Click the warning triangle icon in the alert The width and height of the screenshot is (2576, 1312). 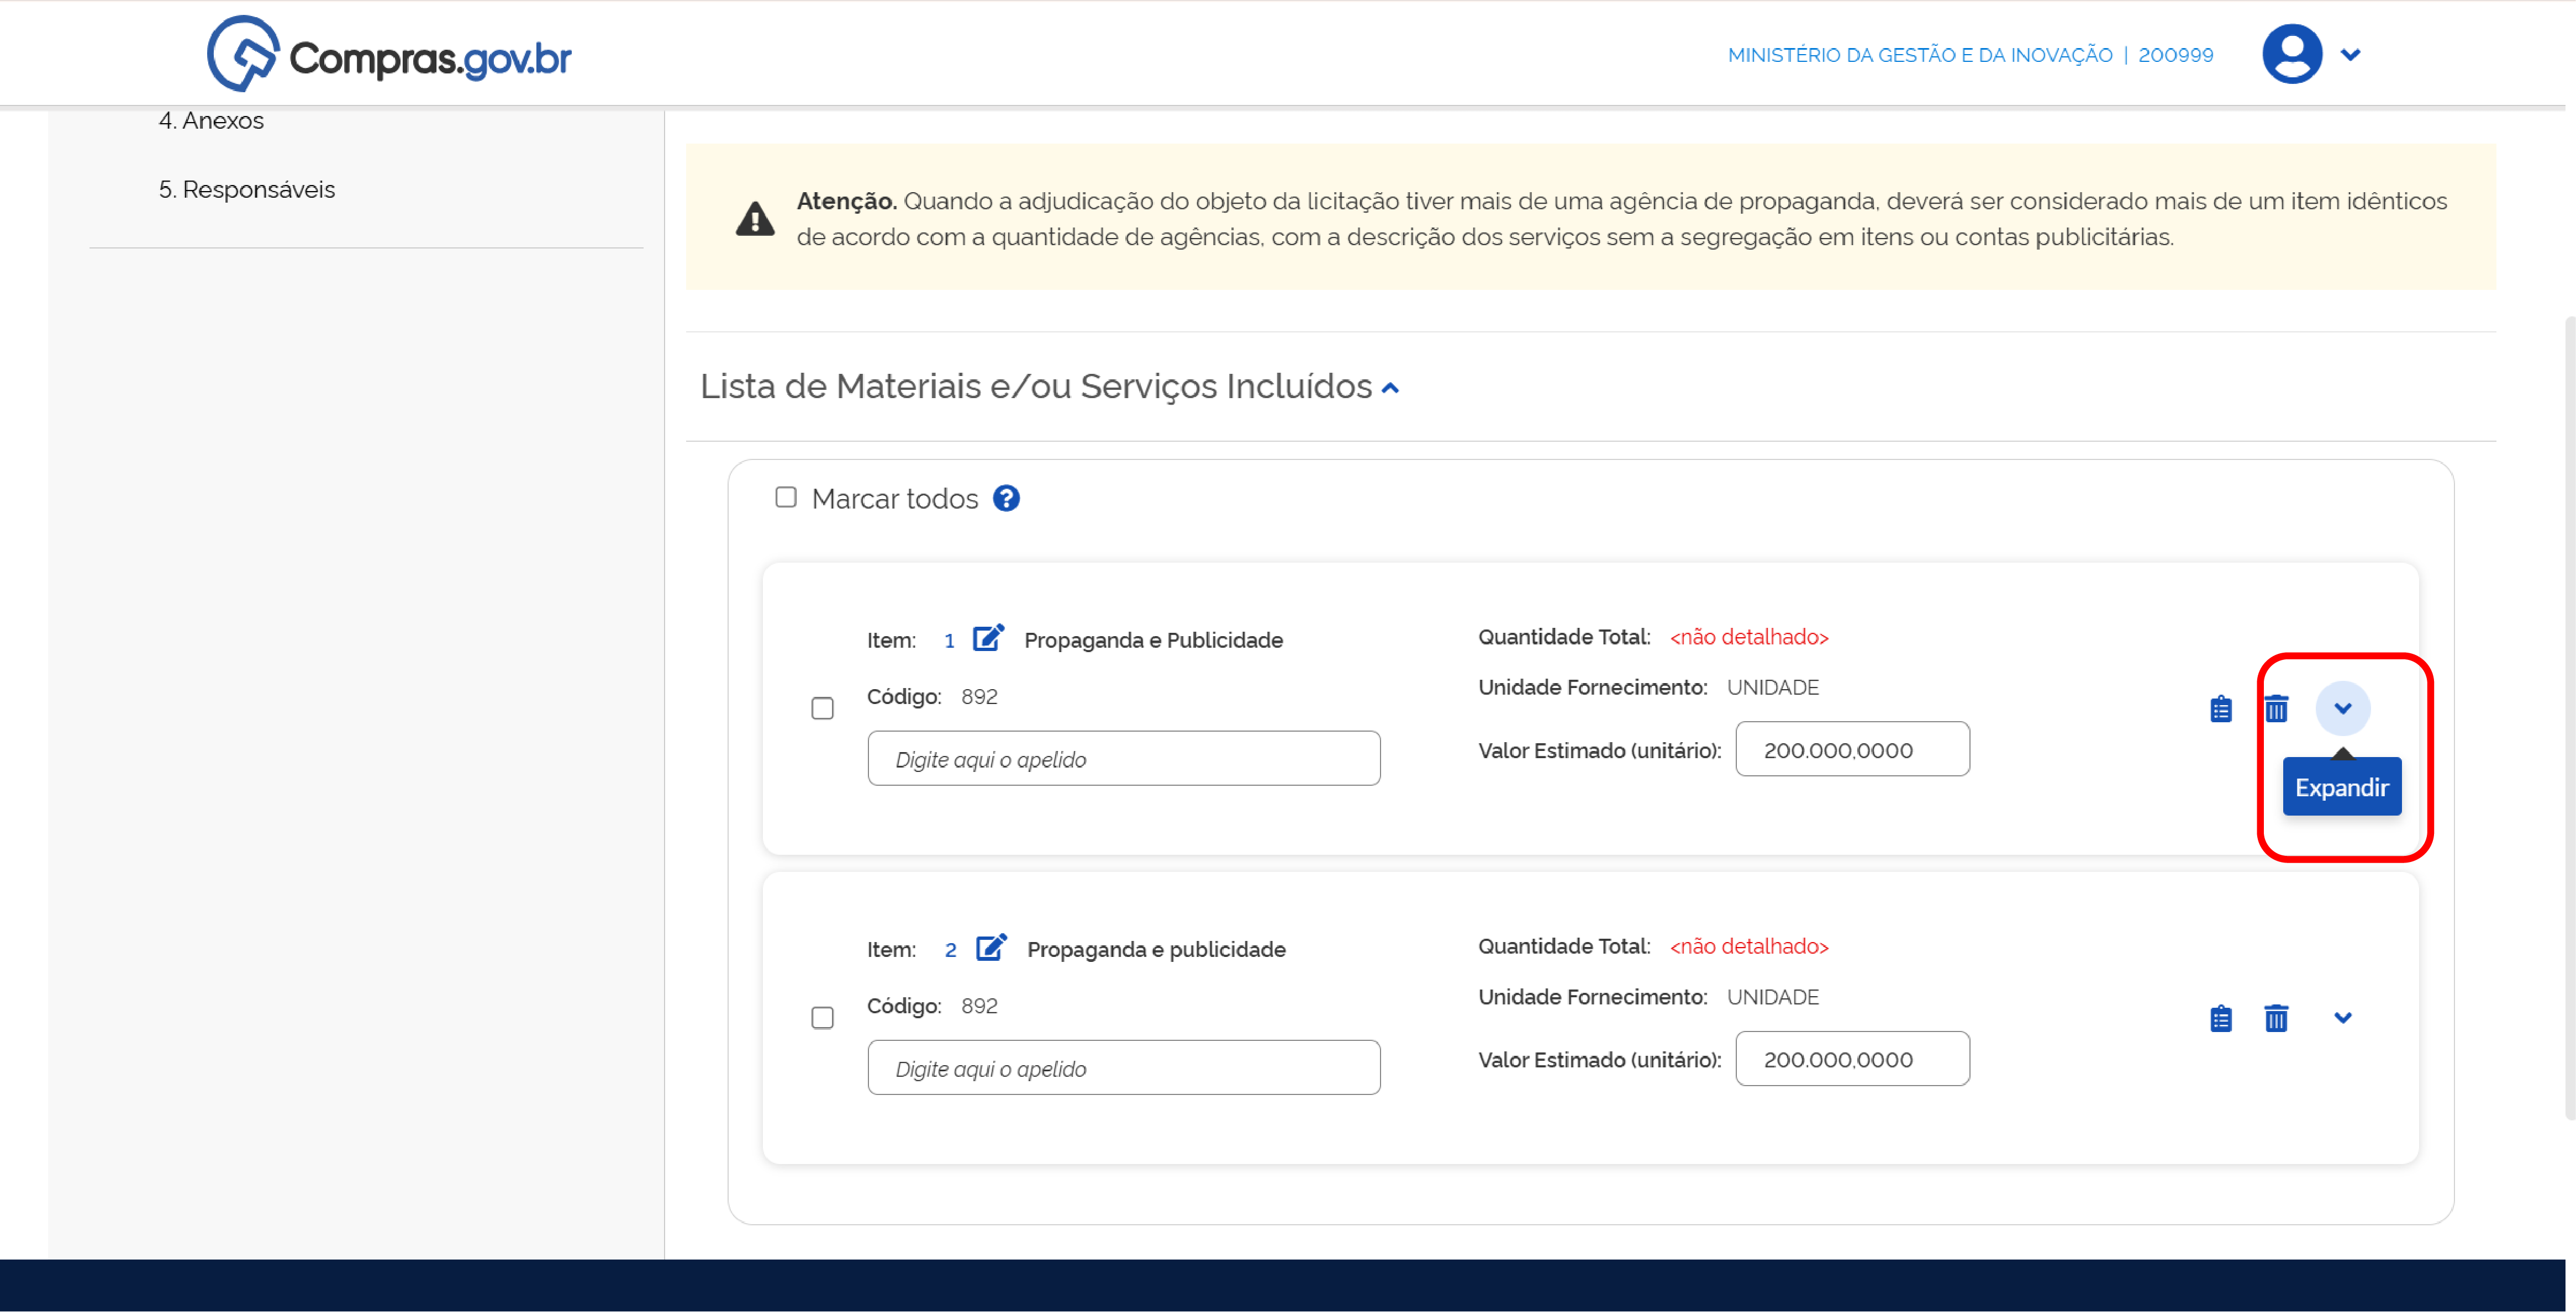pos(755,218)
